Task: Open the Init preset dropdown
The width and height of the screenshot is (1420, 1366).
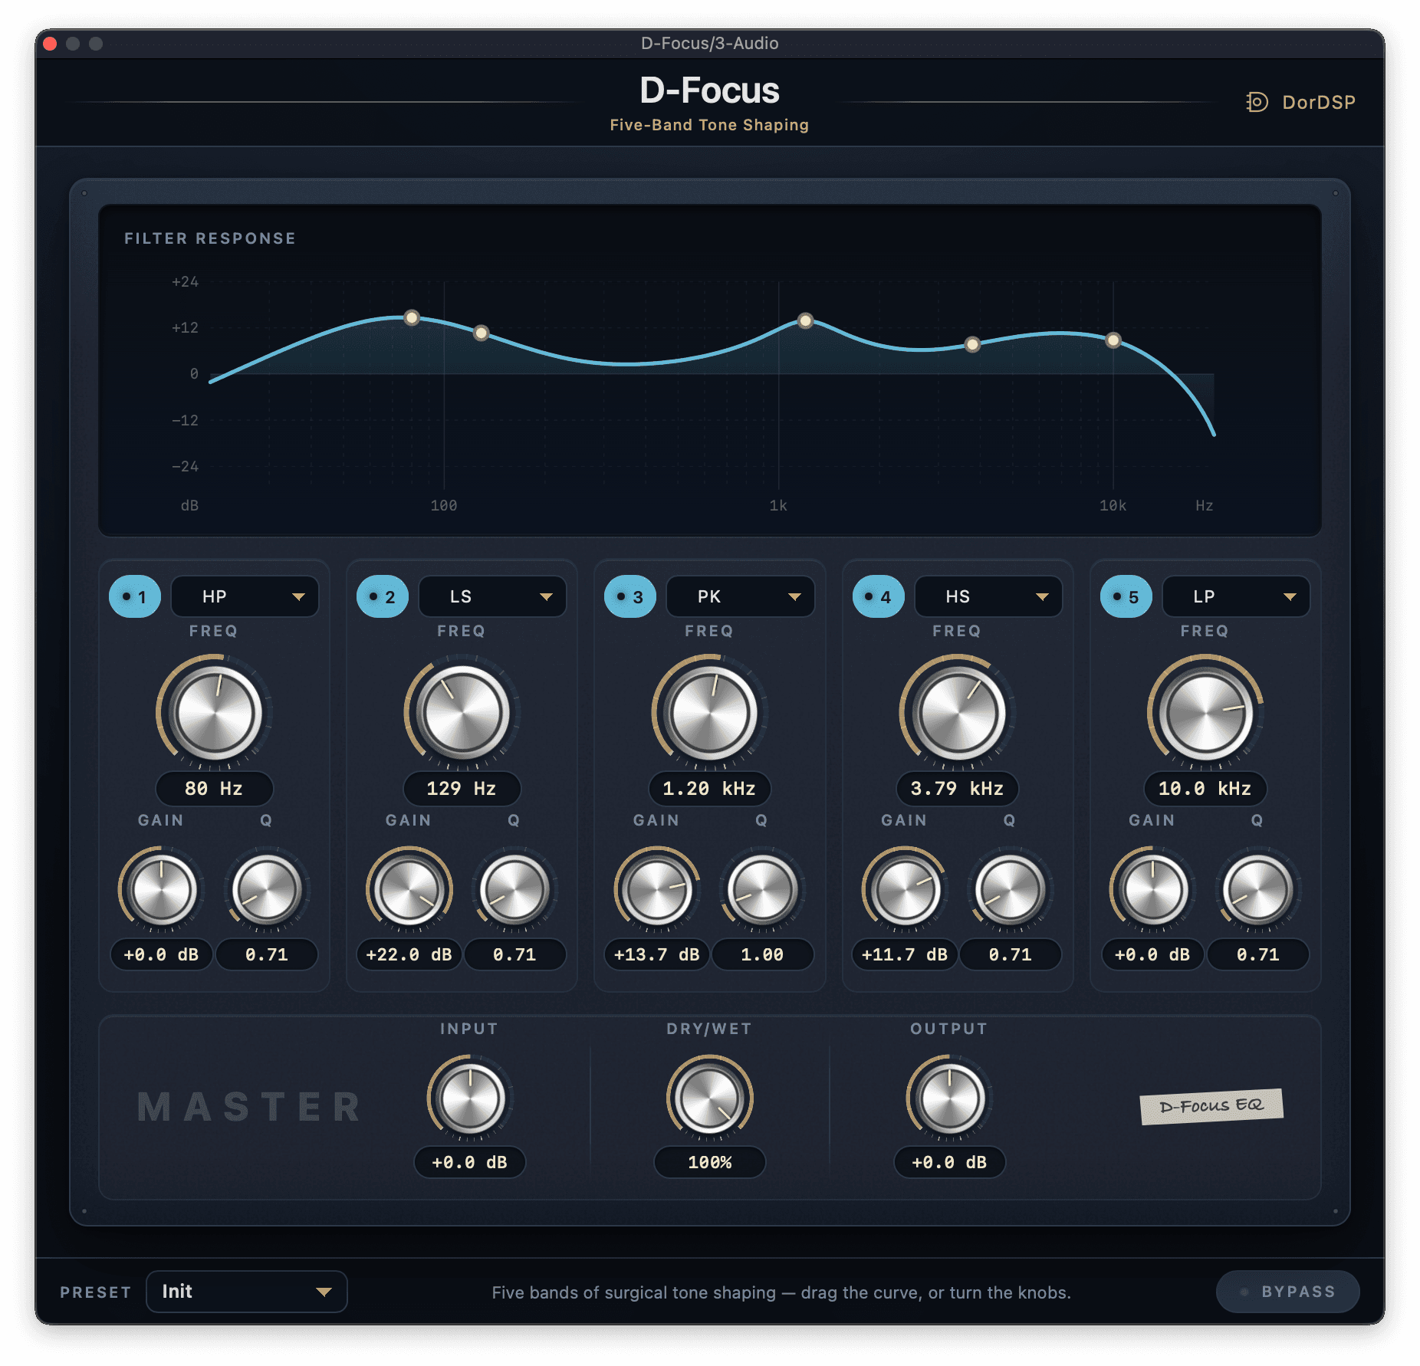Action: pyautogui.click(x=247, y=1292)
